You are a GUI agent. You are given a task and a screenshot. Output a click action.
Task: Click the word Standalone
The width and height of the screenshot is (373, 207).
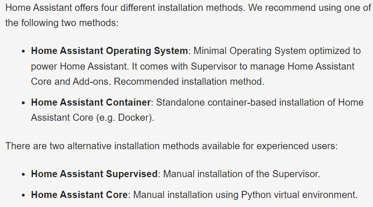(180, 103)
